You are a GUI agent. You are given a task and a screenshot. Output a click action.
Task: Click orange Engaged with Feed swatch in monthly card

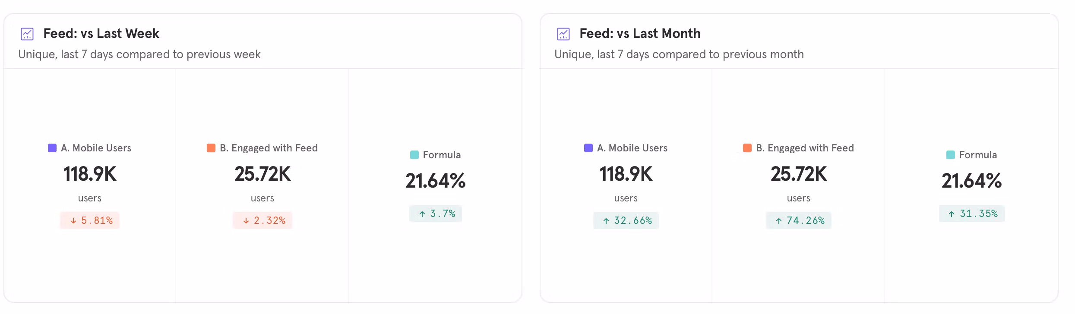pyautogui.click(x=747, y=148)
